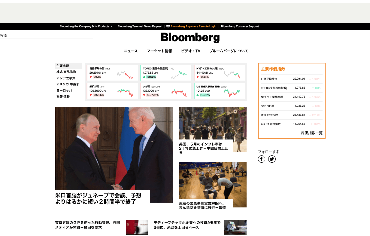Image resolution: width=370 pixels, height=236 pixels.
Task: Open Bloomberg Terminal Demo Request
Action: 140,26
